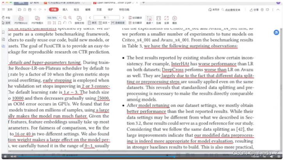
Task: Click the 旋转文档 rotate document button
Action: (79, 20)
